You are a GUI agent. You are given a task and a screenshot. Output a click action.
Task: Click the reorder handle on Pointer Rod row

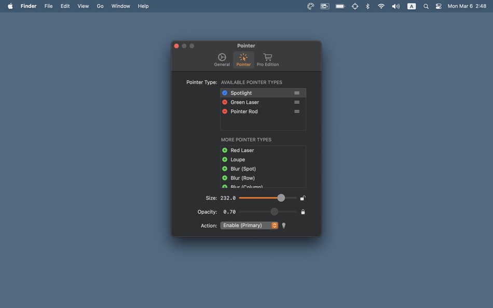tap(297, 111)
